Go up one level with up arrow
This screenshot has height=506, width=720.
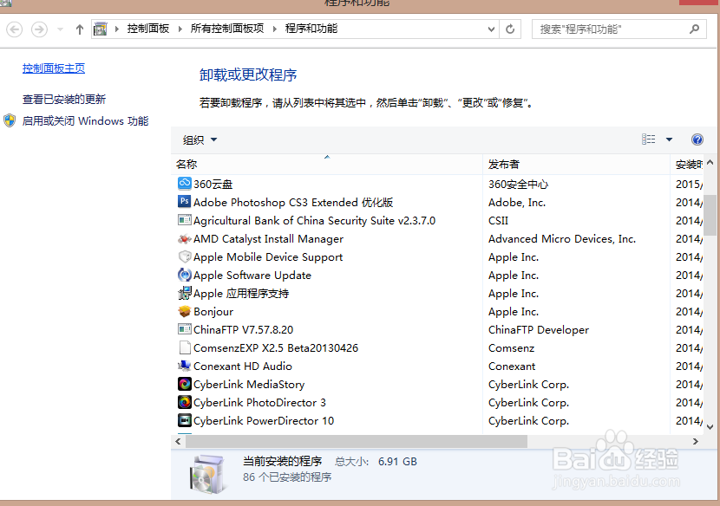click(x=80, y=29)
